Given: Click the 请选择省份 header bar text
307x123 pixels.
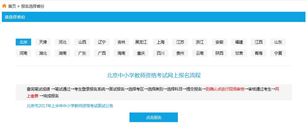Looking at the screenshot, I should click(15, 17).
